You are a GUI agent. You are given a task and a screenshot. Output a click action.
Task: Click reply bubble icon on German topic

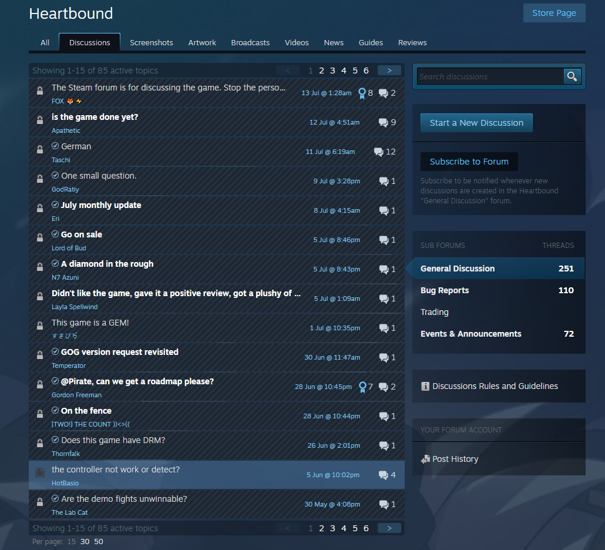point(378,152)
